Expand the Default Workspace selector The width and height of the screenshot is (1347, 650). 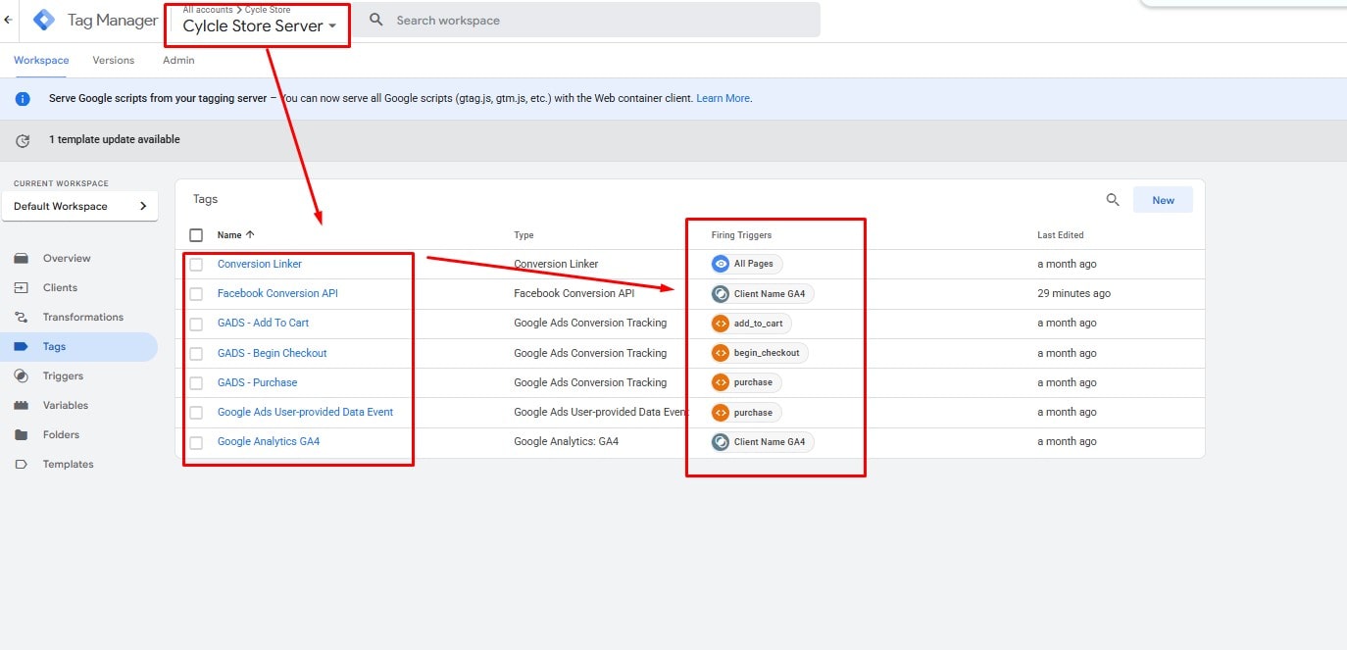tap(79, 207)
